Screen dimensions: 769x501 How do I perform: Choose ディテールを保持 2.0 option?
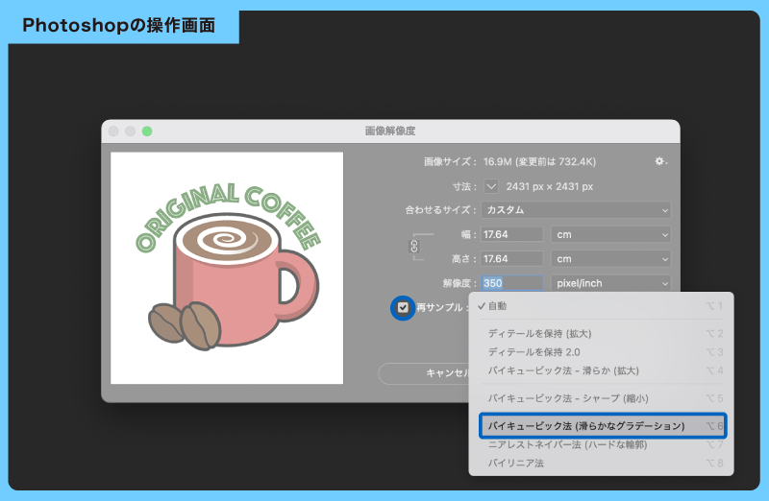pyautogui.click(x=602, y=352)
